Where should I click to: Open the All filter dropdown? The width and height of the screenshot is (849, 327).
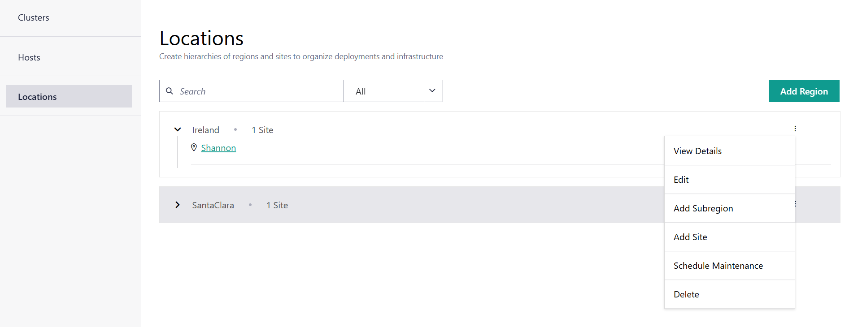tap(392, 91)
